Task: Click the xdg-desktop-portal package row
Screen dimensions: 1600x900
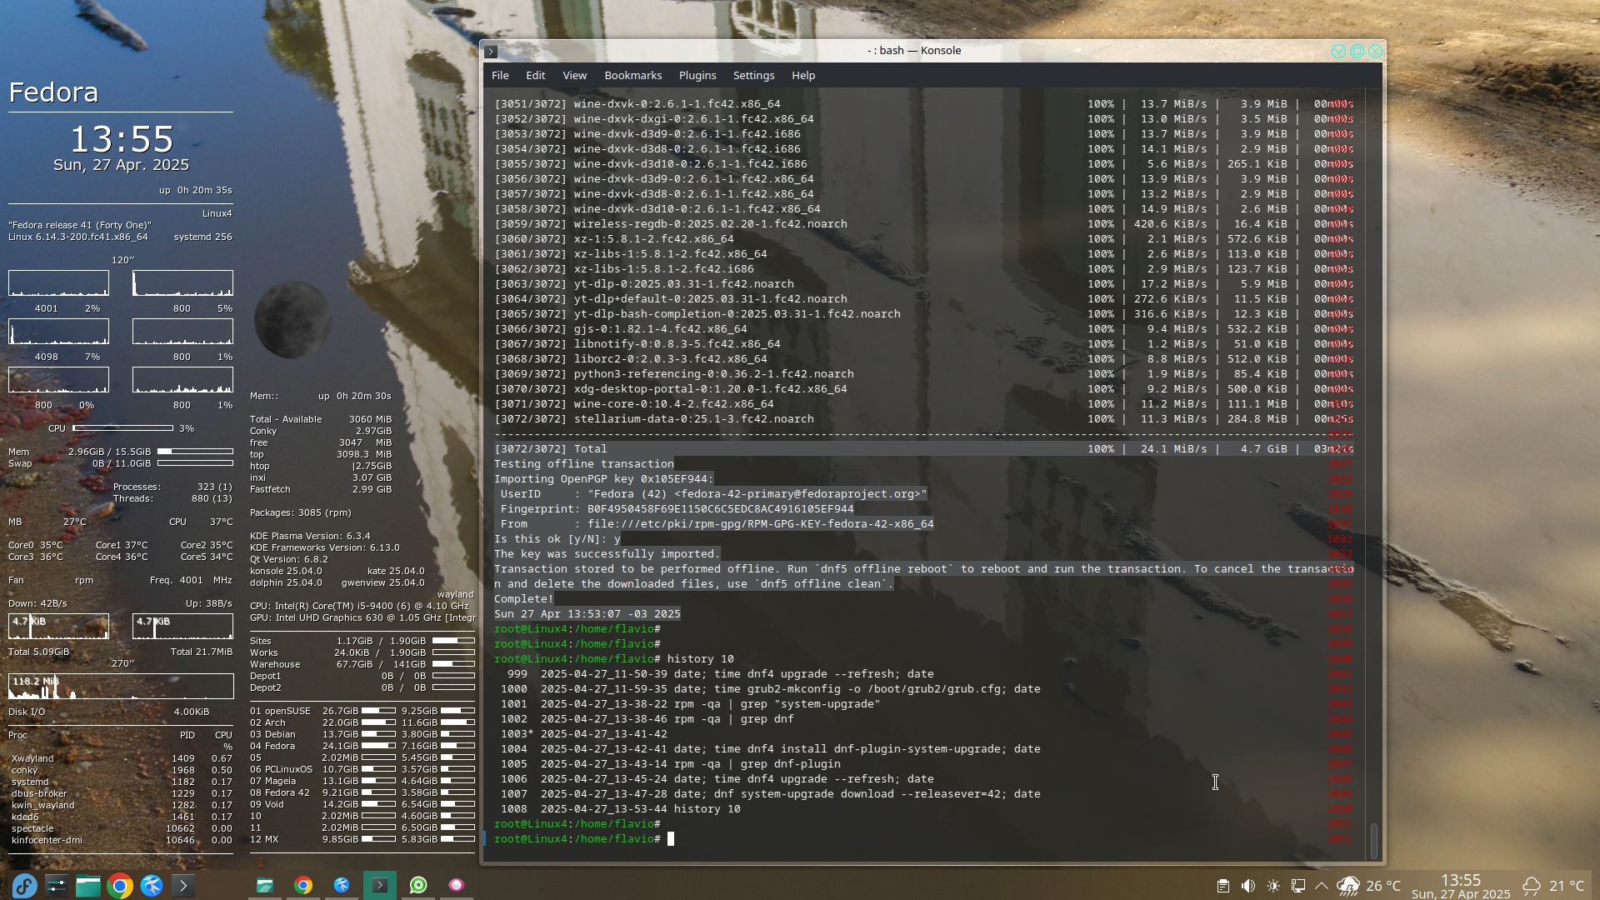Action: click(924, 389)
